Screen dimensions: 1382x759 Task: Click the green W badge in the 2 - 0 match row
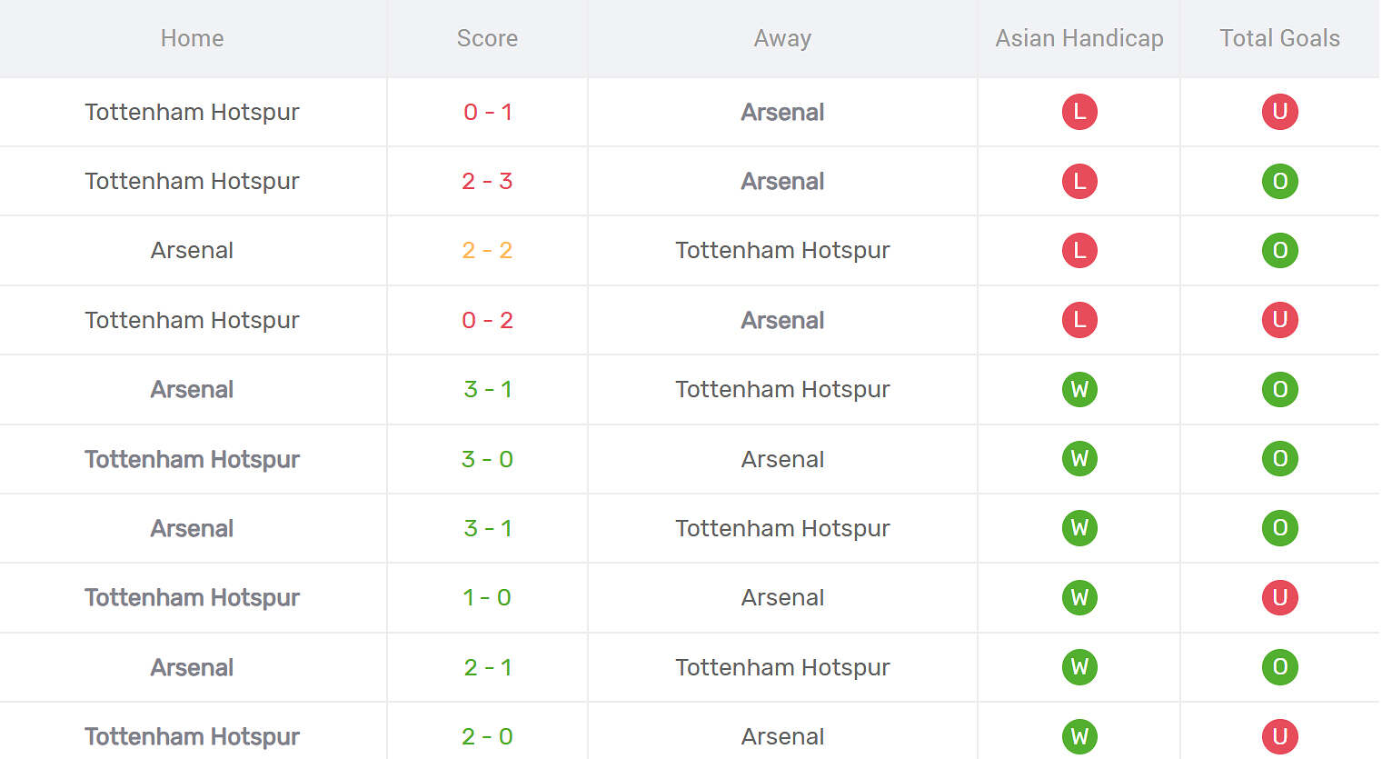point(1079,736)
